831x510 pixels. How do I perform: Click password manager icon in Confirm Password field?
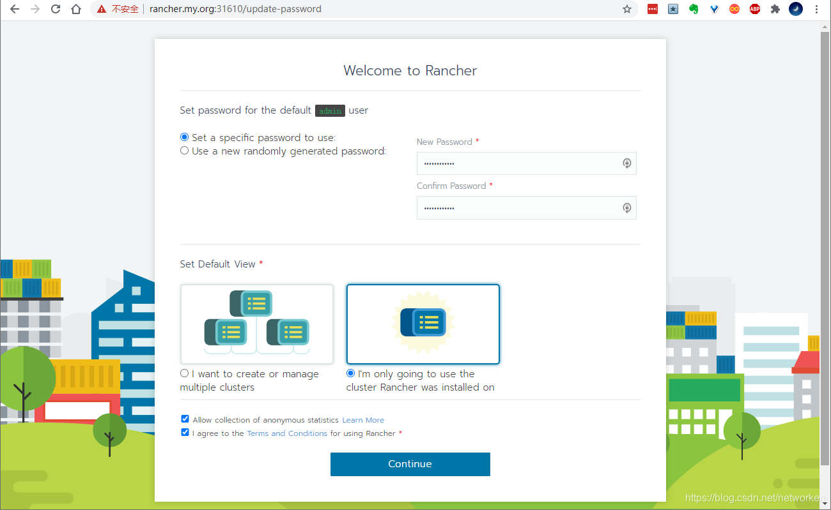627,207
